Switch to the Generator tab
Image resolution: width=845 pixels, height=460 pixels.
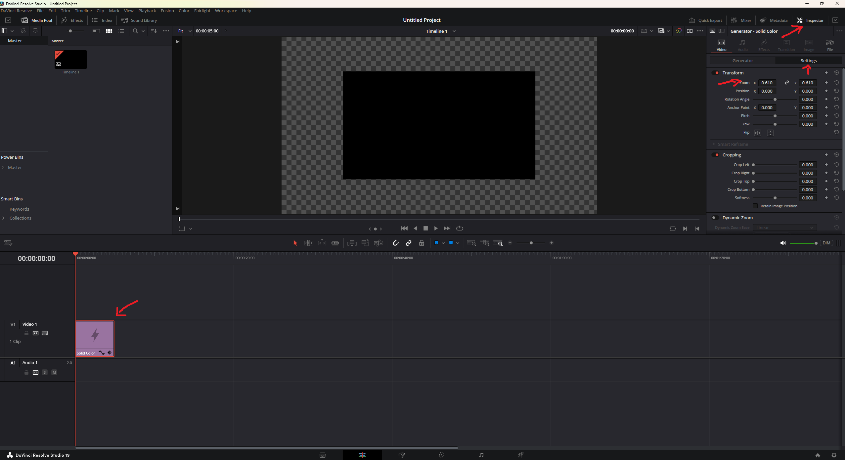click(742, 61)
